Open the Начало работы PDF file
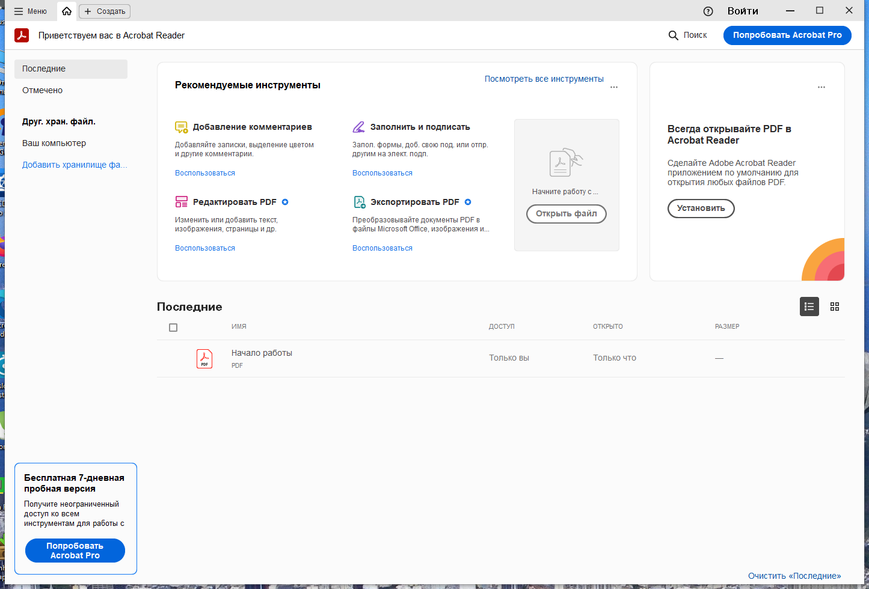869x589 pixels. click(x=262, y=353)
